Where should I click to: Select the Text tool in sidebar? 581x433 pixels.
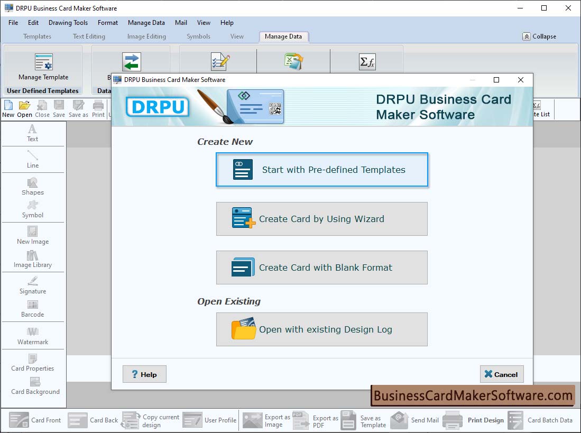(33, 133)
